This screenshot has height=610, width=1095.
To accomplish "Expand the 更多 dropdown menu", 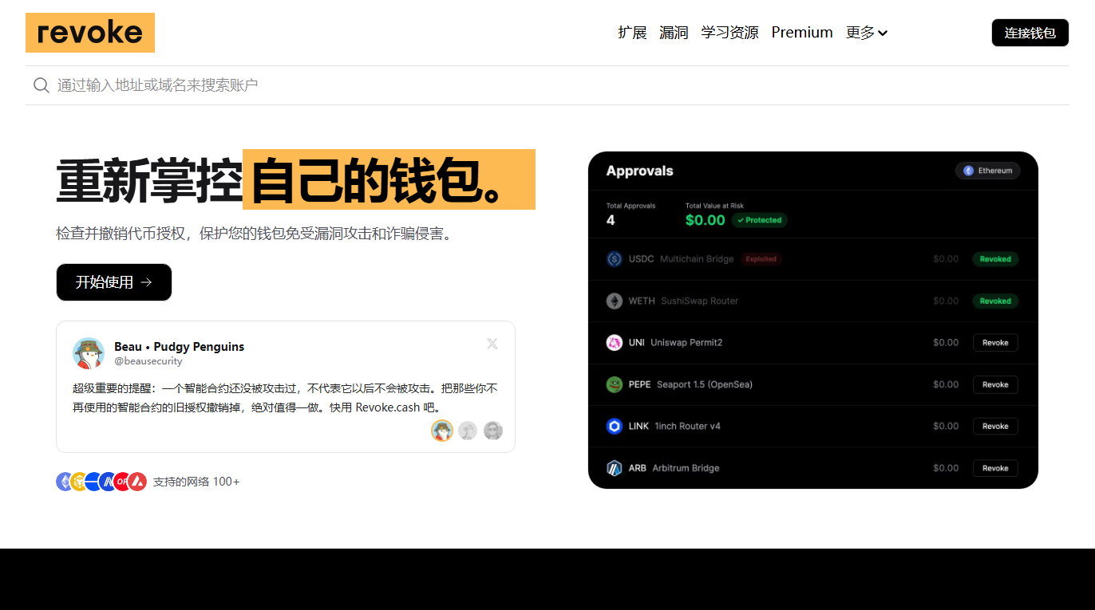I will (867, 33).
